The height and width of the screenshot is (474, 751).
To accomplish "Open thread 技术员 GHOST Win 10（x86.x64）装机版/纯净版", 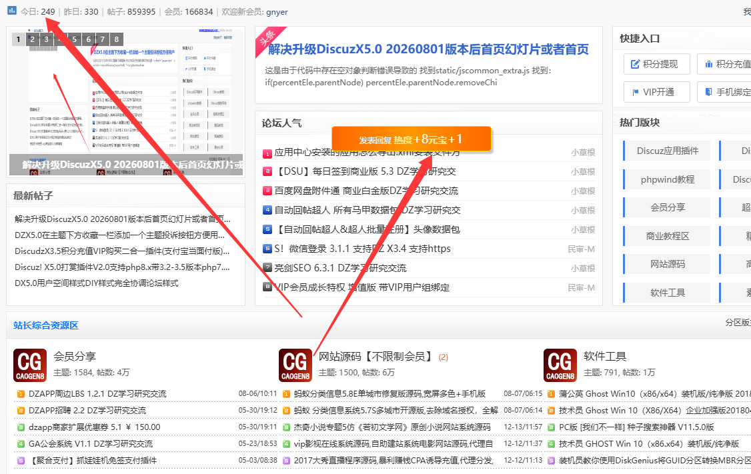I will [x=649, y=444].
